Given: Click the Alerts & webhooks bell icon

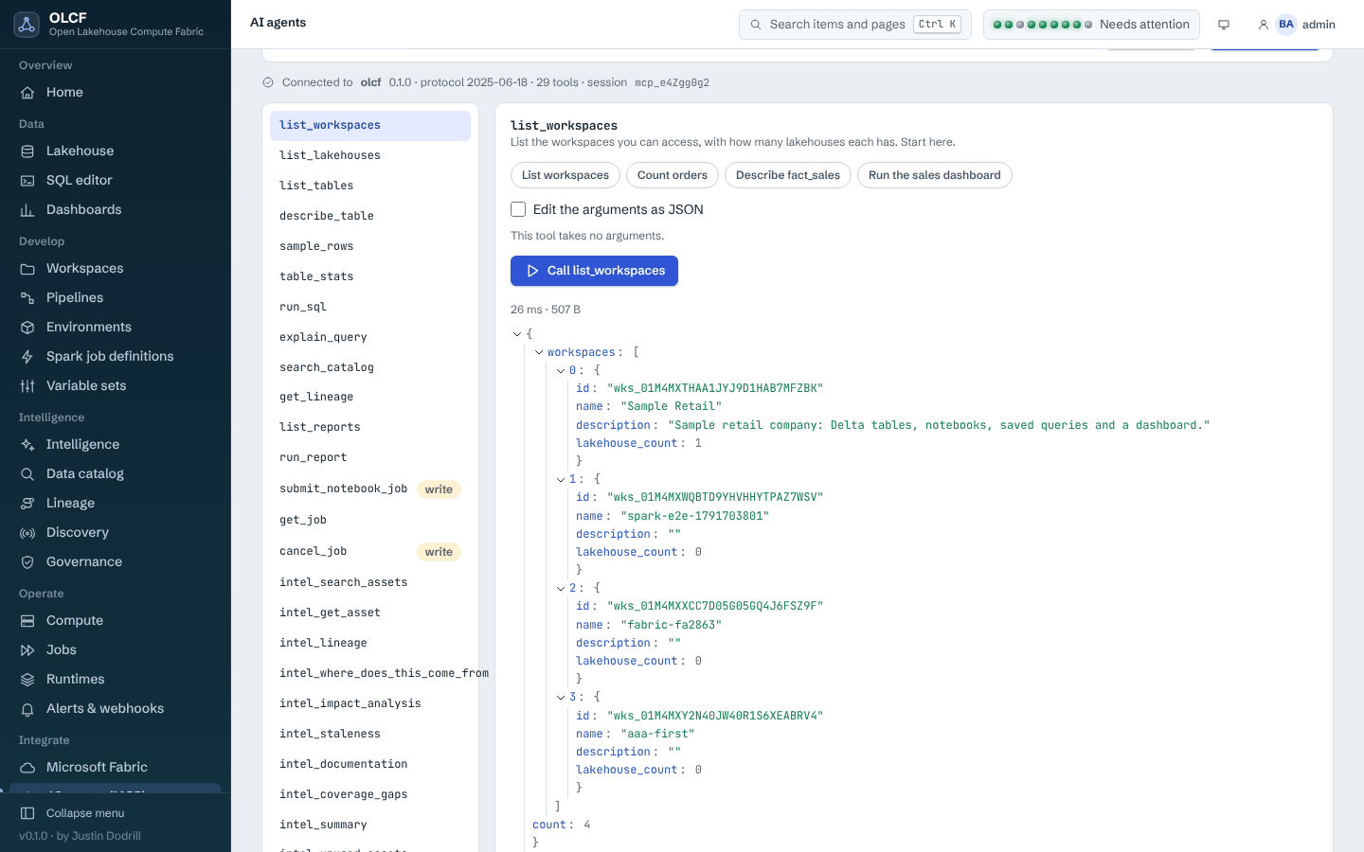Looking at the screenshot, I should 27,709.
